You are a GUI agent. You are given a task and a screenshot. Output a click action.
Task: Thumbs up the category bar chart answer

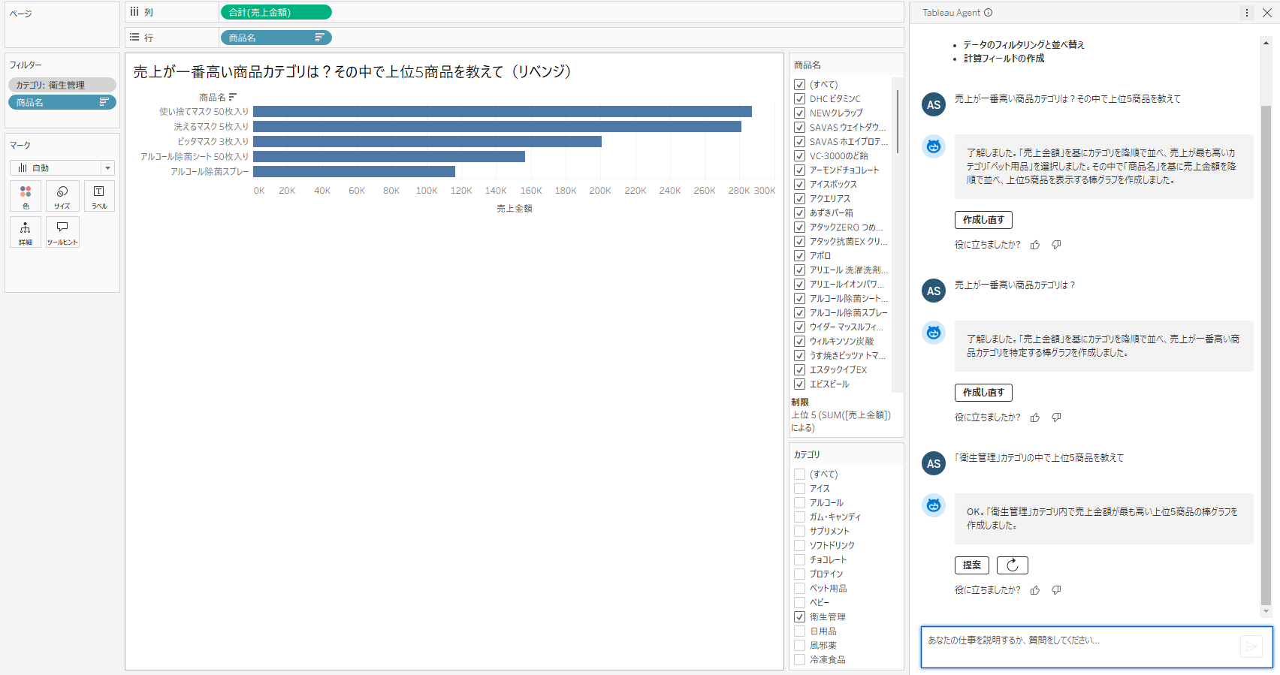1035,417
